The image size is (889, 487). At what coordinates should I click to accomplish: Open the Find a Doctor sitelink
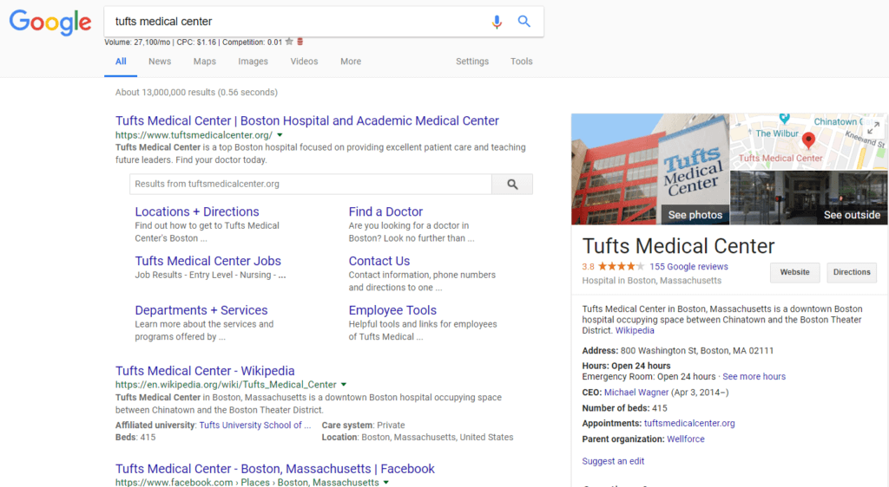pyautogui.click(x=385, y=211)
